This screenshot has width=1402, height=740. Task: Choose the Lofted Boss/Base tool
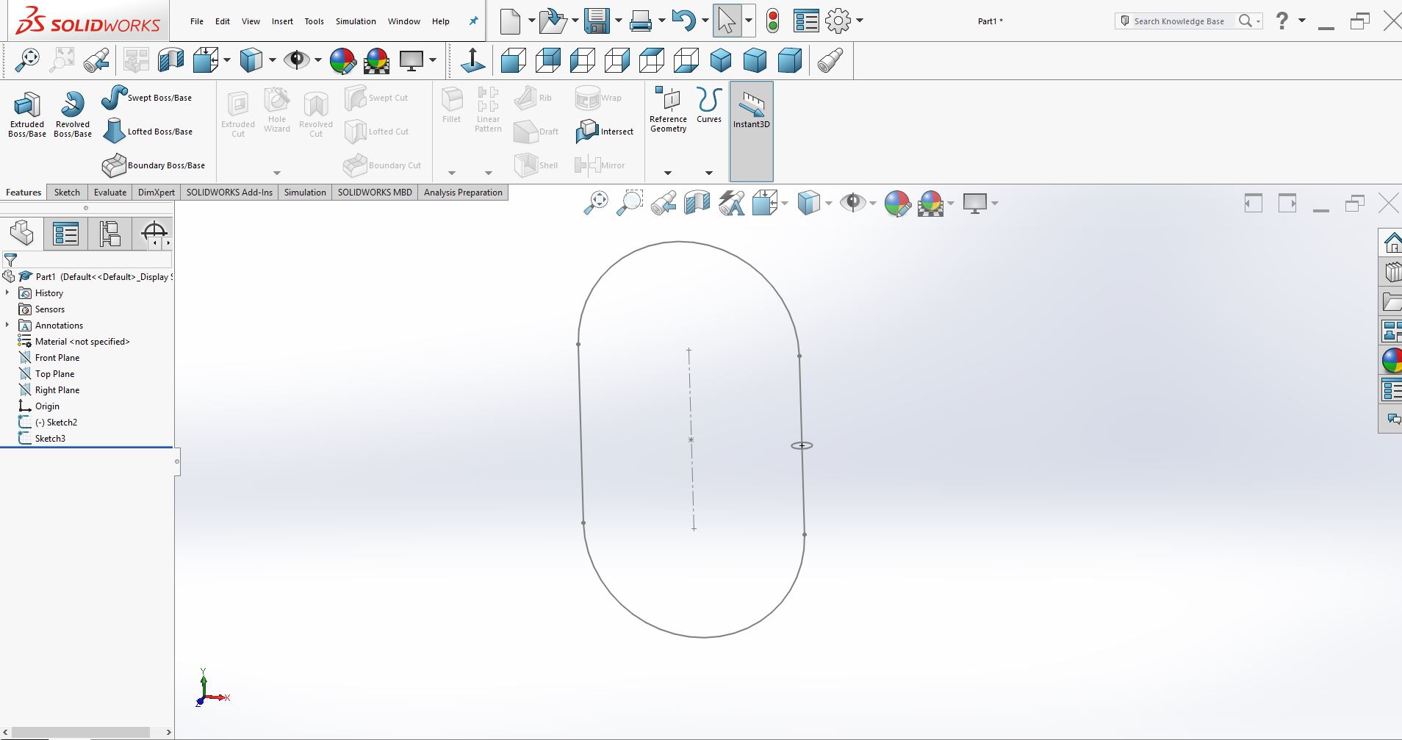click(x=147, y=132)
